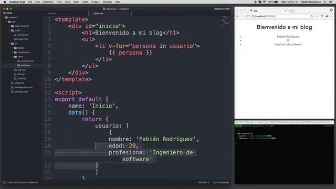Image resolution: width=336 pixels, height=189 pixels.
Task: Collapse the views folder
Action: (x=13, y=57)
